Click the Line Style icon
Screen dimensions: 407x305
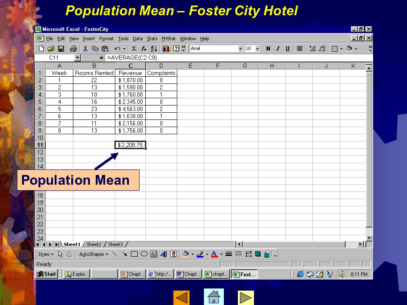click(229, 254)
